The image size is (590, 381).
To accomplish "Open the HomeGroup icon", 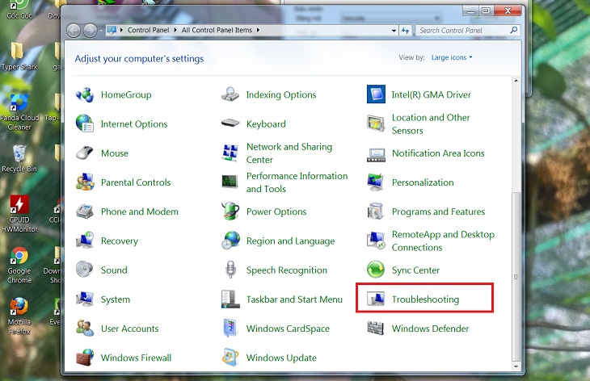I will (x=85, y=94).
